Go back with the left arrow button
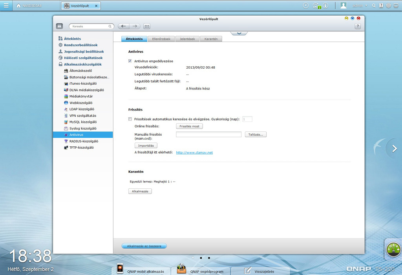This screenshot has height=275, width=402. (x=123, y=26)
